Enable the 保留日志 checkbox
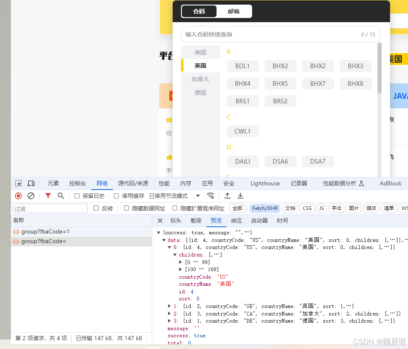Screen dimensions: 408x349 tap(77, 196)
